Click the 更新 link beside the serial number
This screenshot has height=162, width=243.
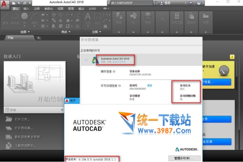[149, 85]
